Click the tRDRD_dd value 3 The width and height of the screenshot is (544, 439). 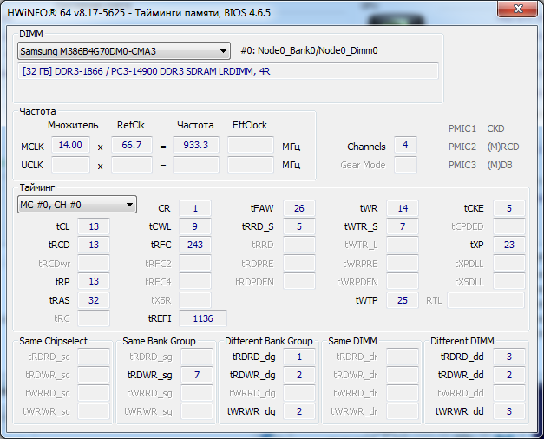pos(509,357)
